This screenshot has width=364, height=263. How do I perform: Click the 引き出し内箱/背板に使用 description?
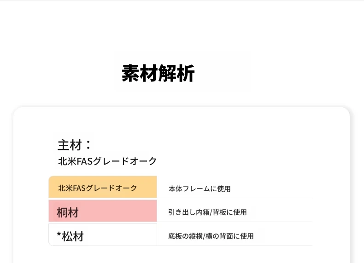(207, 212)
